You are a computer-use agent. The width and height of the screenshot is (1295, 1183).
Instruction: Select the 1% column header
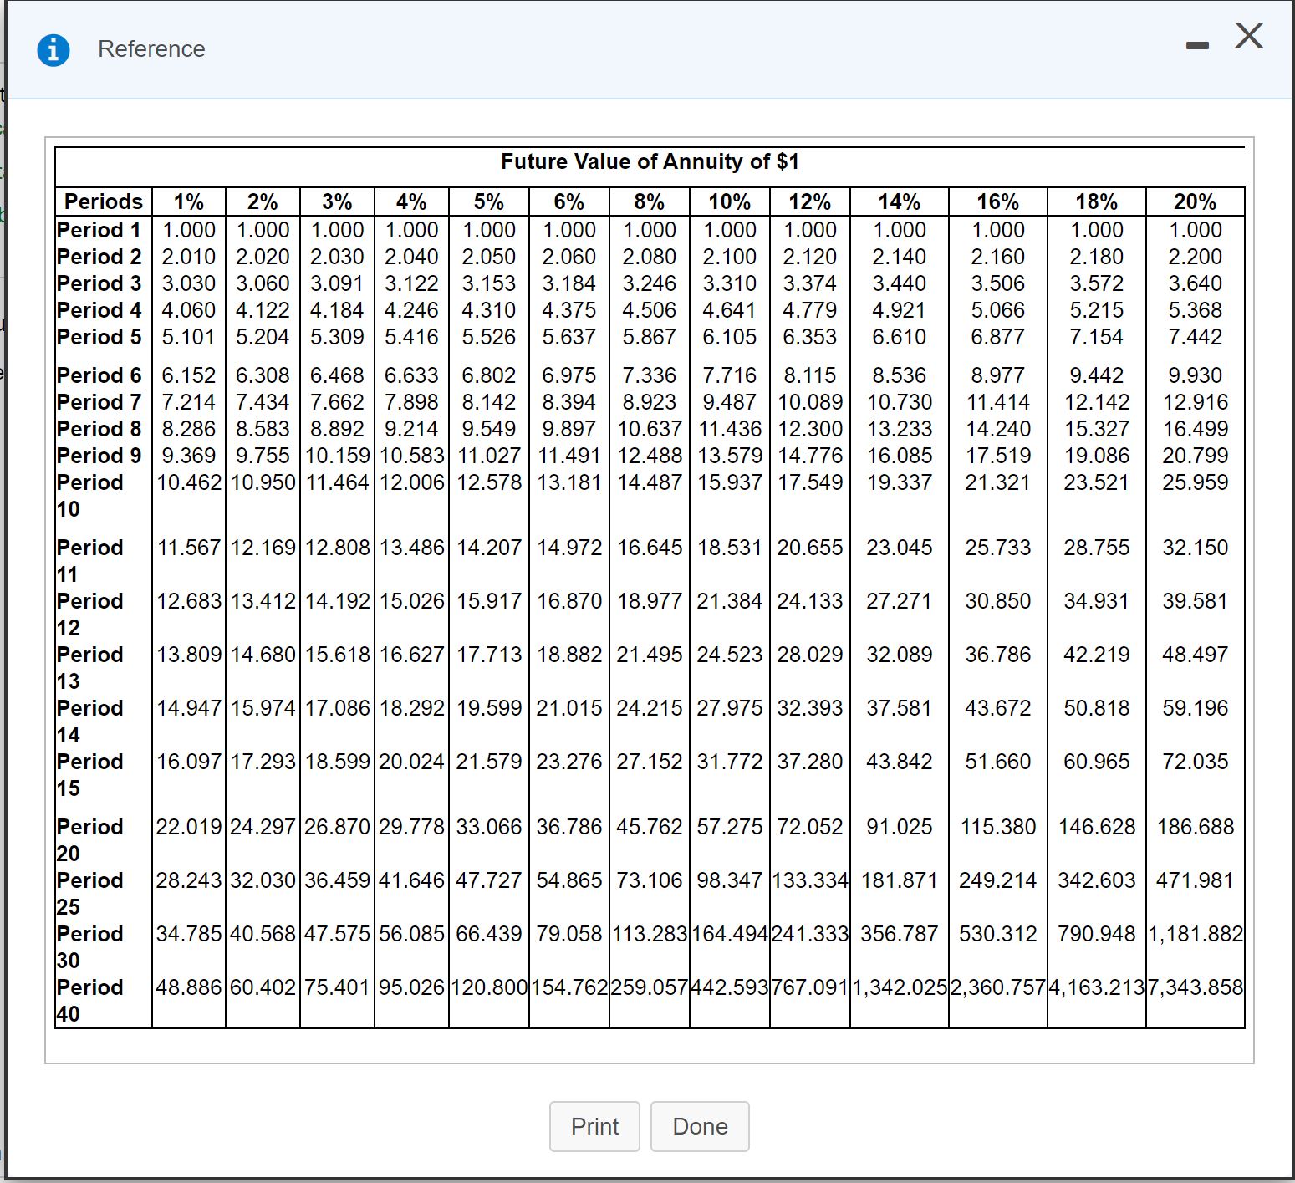pyautogui.click(x=189, y=201)
